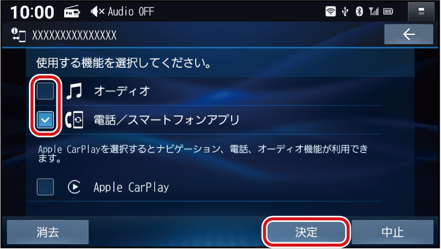The width and height of the screenshot is (441, 249).
Task: Tap the device info icon beside XXXXXXXXXXXXXXX
Action: point(19,35)
